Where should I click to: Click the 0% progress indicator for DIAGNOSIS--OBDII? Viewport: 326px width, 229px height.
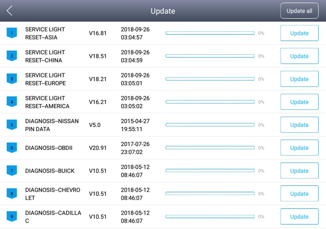point(262,148)
